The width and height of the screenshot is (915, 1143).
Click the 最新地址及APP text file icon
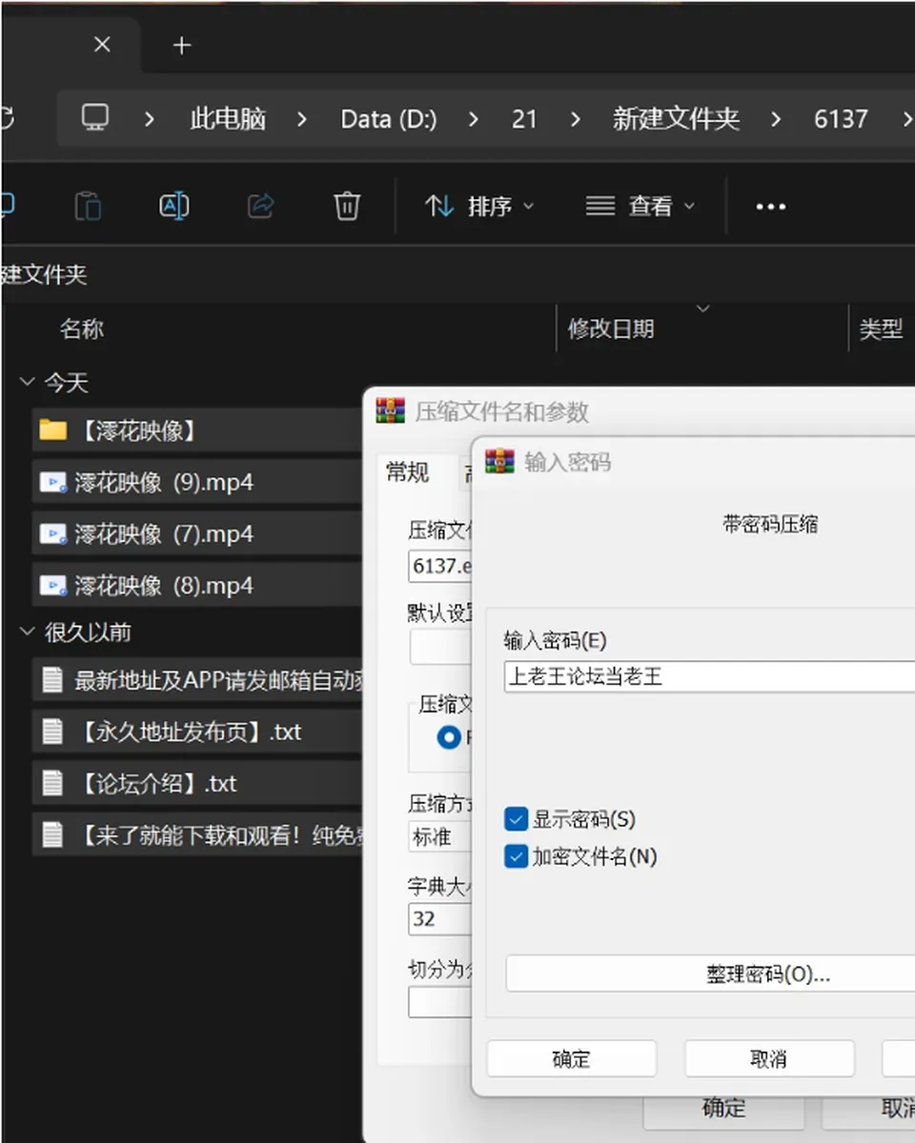point(52,680)
